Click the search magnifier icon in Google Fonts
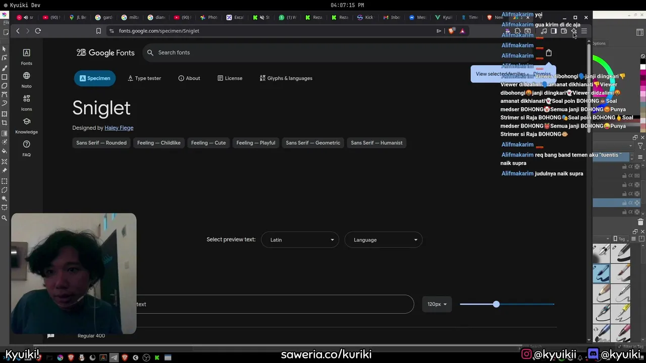 coord(150,52)
